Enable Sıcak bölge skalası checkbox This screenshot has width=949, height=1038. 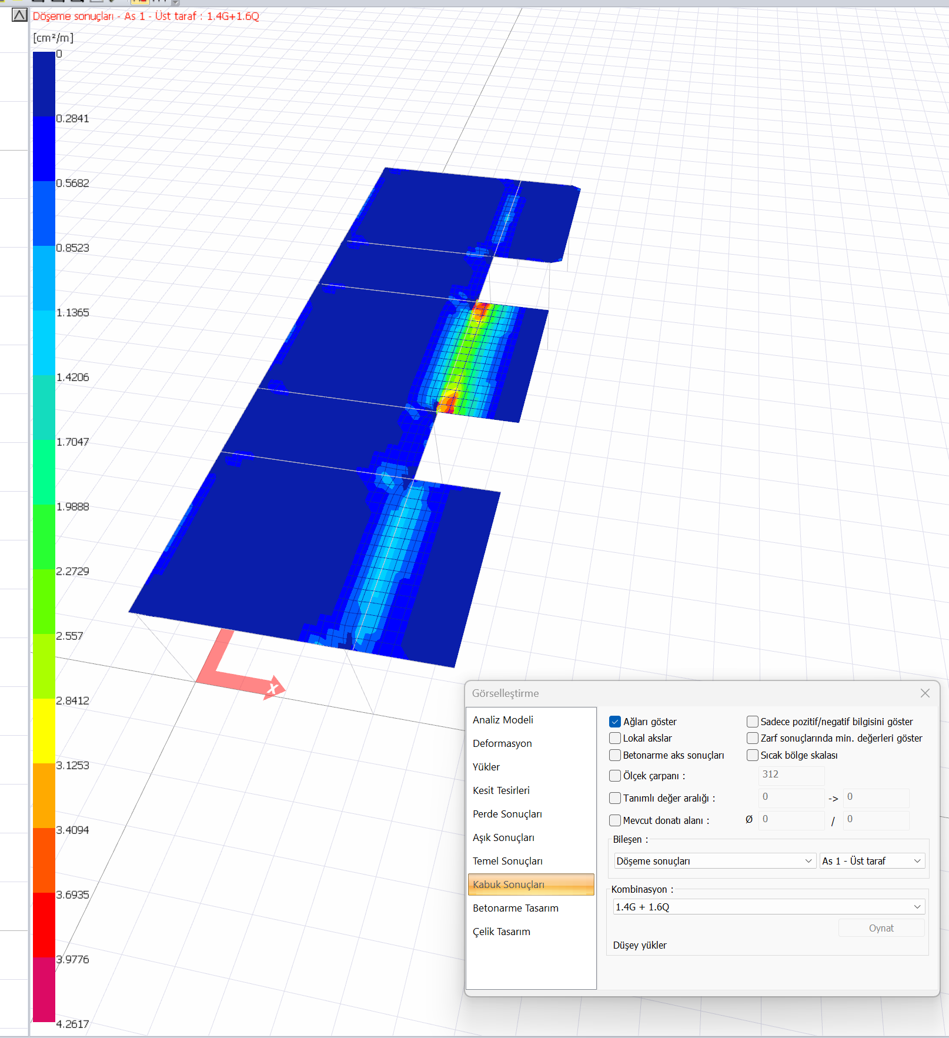point(753,755)
